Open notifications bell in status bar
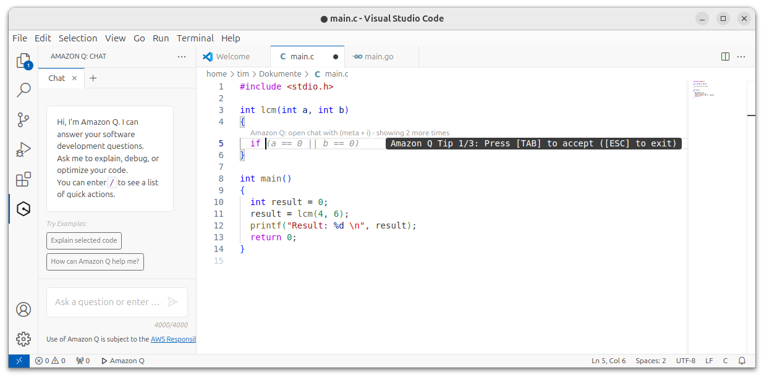This screenshot has height=378, width=764. (x=742, y=361)
